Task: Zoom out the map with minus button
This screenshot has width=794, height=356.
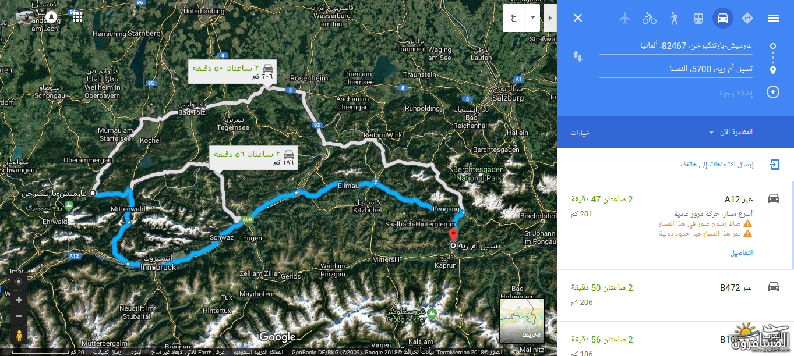Action: click(19, 316)
